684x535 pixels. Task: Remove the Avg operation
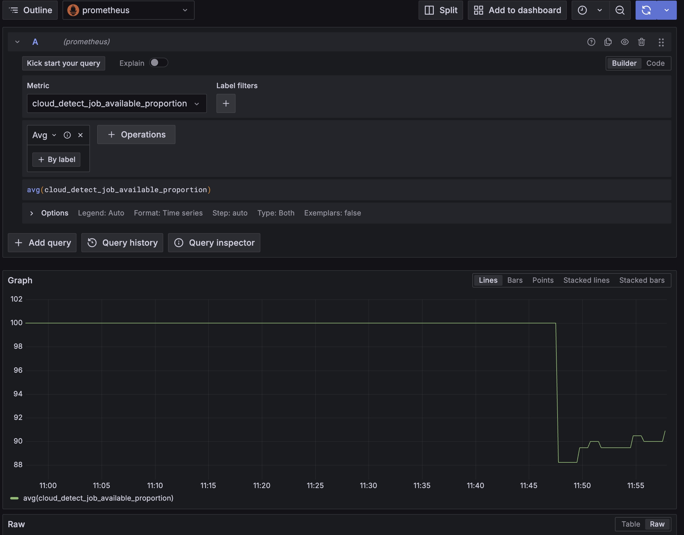(80, 135)
